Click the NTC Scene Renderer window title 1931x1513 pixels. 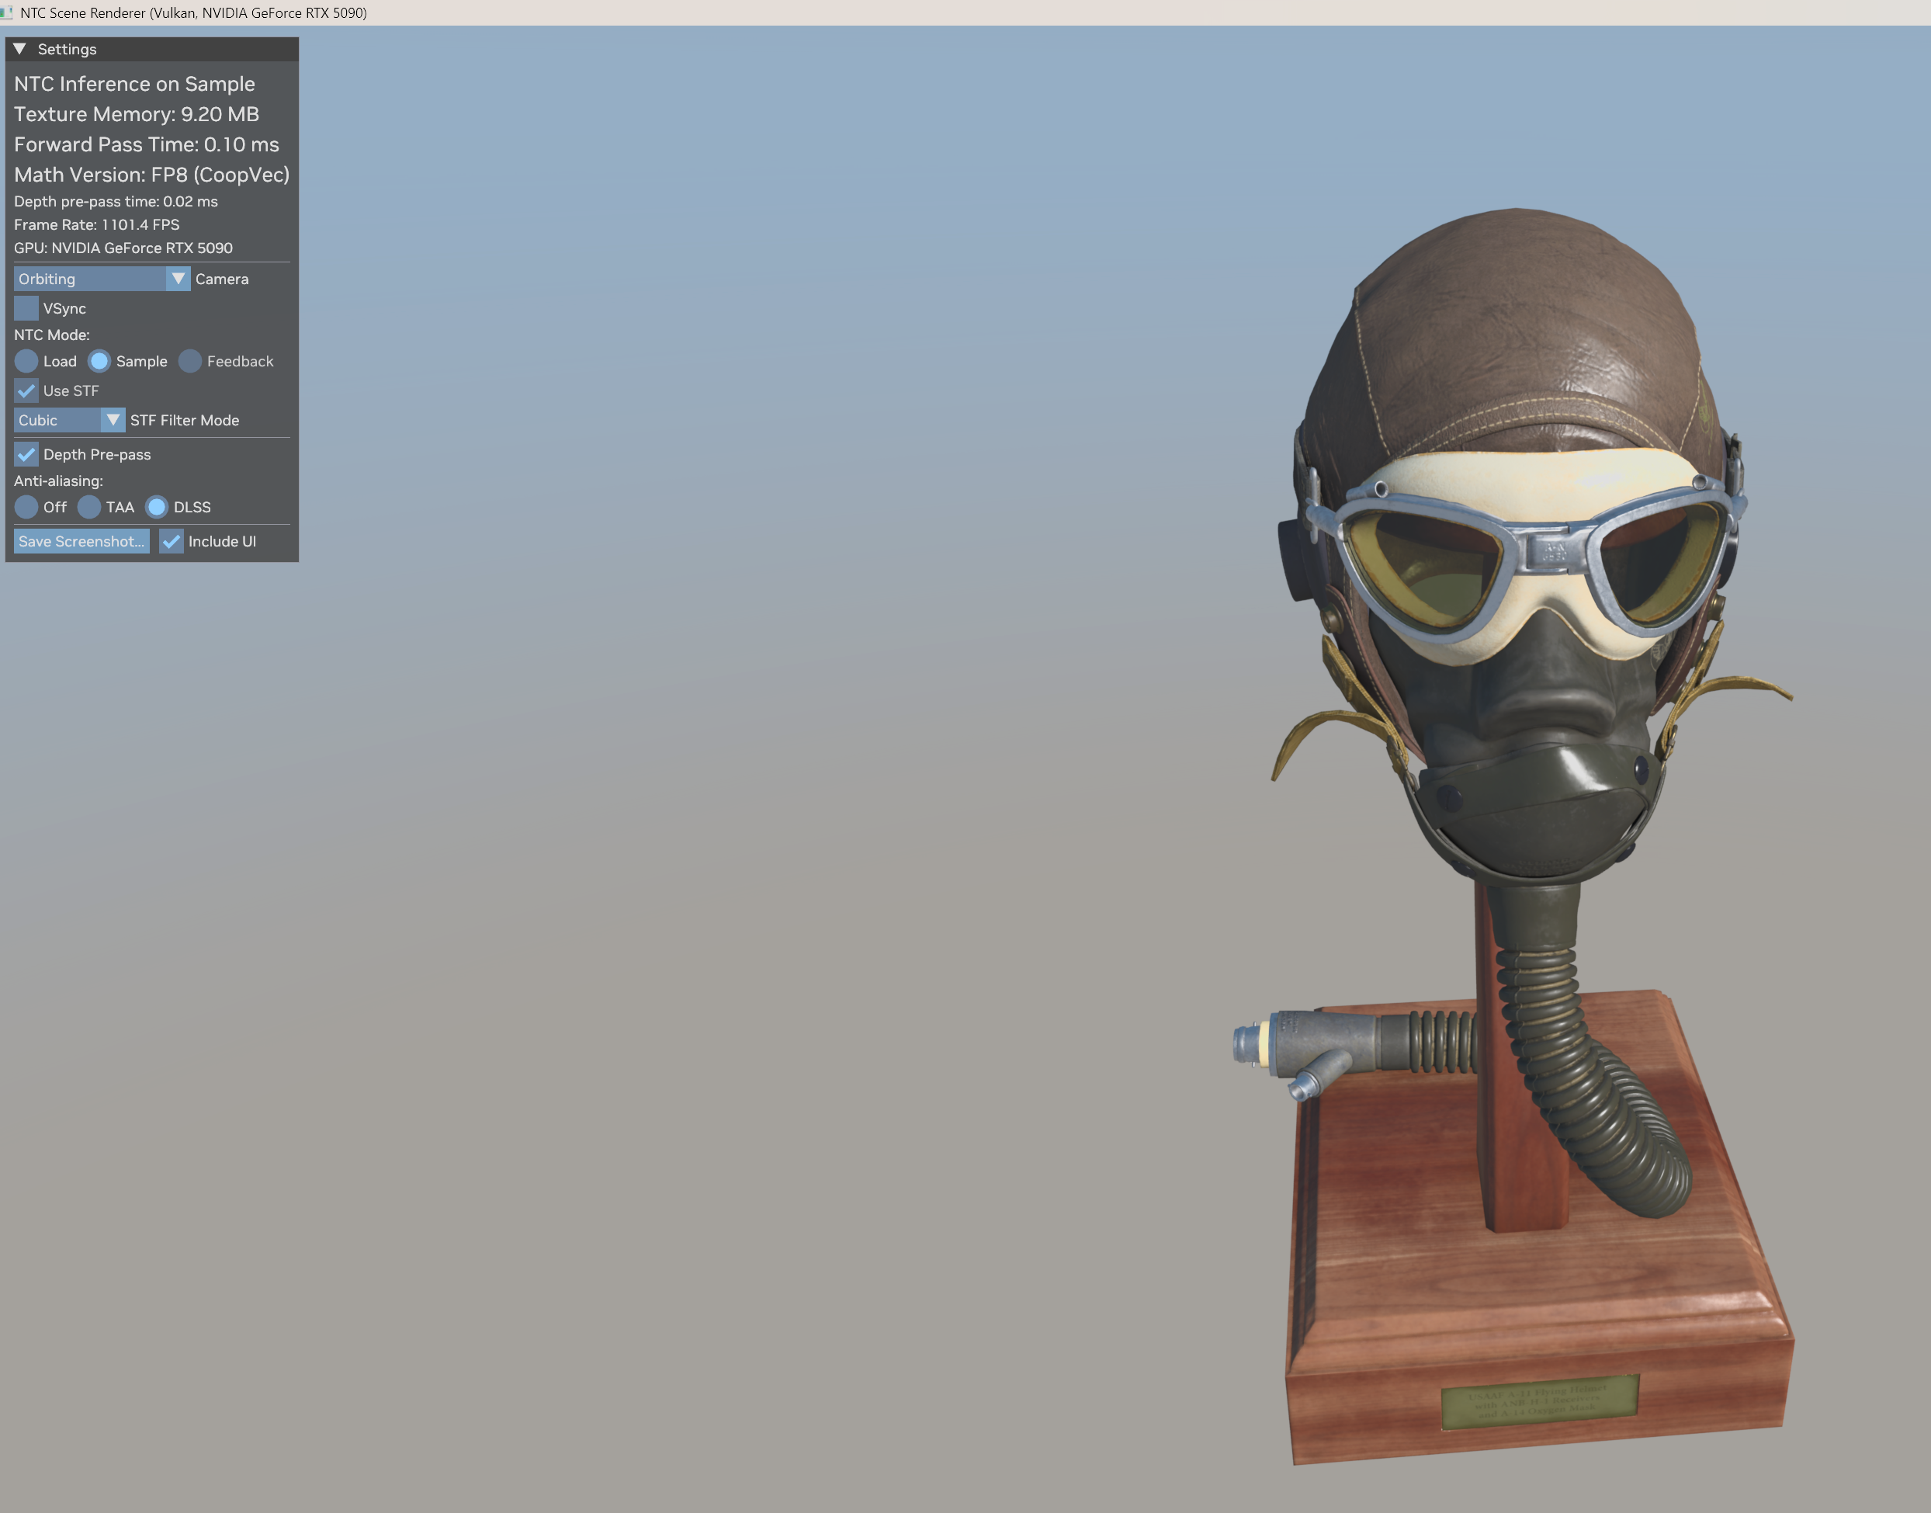[x=193, y=12]
